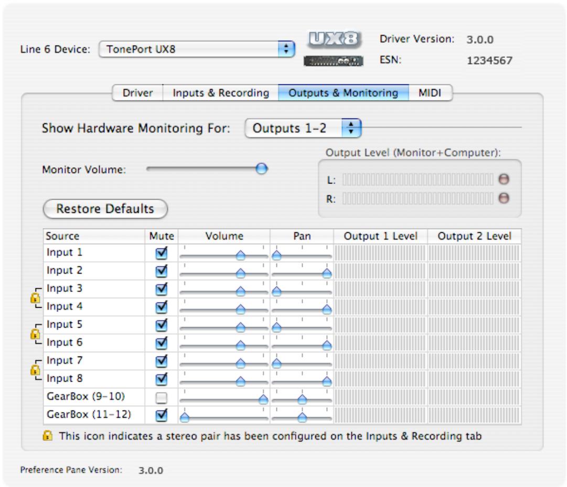
Task: Select the GearBox (11-12) source label
Action: [89, 414]
